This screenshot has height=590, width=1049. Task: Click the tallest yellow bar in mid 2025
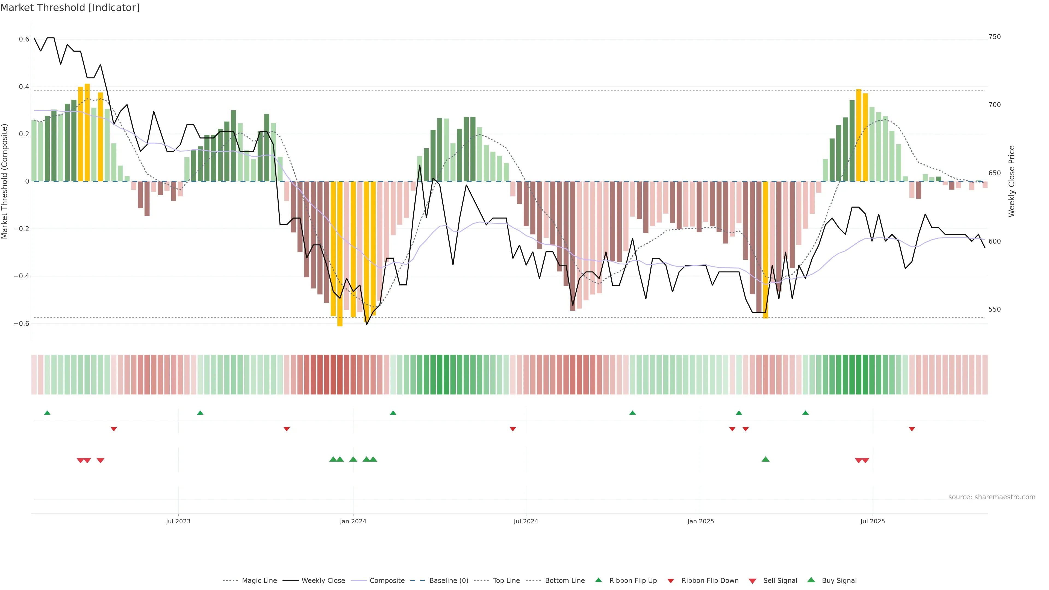[858, 134]
